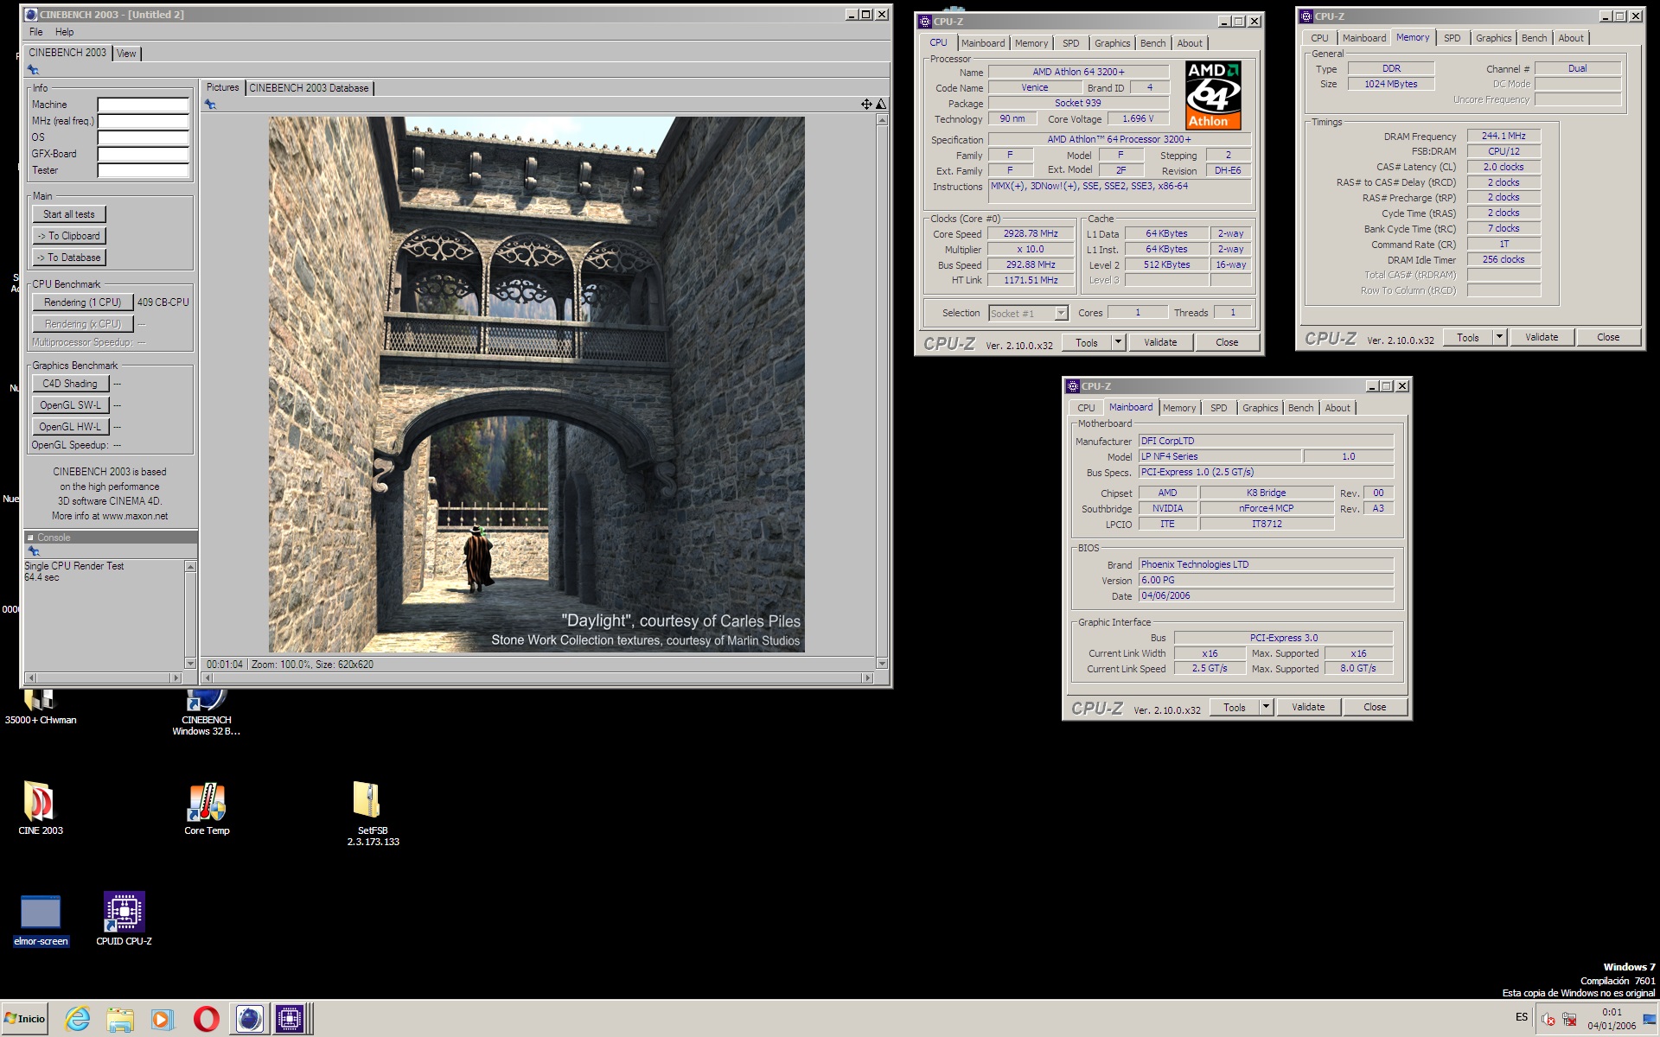Image resolution: width=1660 pixels, height=1037 pixels.
Task: Run the OpenGL SW-L benchmark
Action: coord(71,405)
